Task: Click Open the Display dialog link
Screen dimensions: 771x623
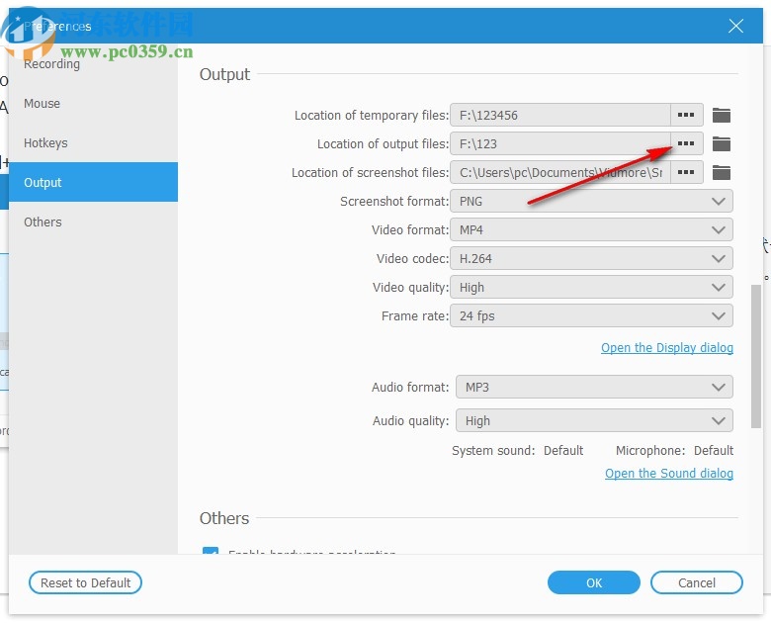Action: [x=667, y=347]
